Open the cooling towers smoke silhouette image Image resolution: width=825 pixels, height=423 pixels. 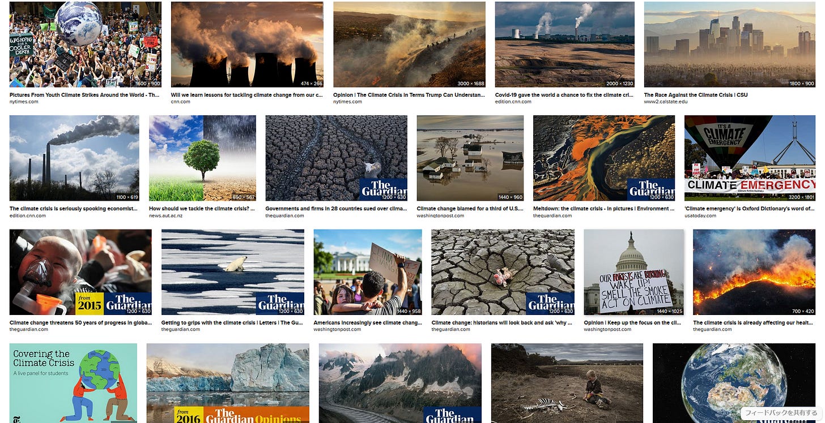point(247,44)
